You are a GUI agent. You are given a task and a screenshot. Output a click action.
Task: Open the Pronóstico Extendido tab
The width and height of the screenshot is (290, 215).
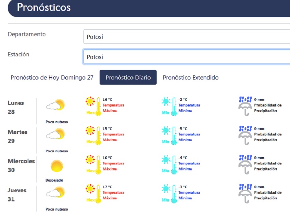click(x=190, y=77)
